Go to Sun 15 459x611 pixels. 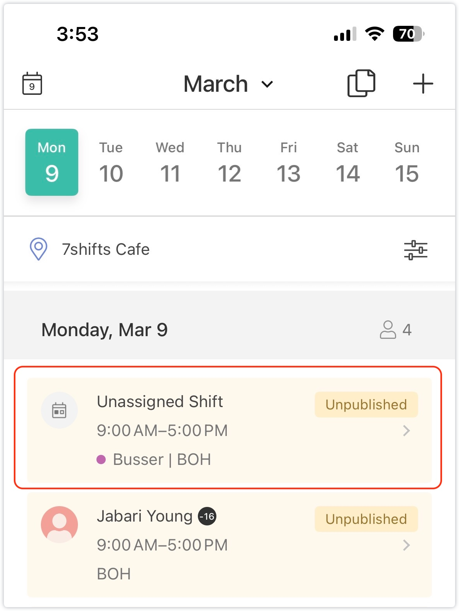point(407,163)
